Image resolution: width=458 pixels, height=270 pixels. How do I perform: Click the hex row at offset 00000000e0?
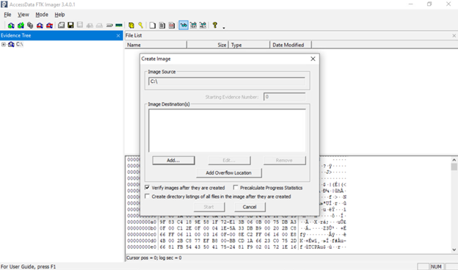coord(236,247)
